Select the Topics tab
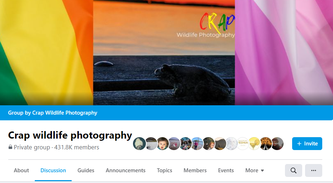This screenshot has height=183, width=333. (165, 170)
